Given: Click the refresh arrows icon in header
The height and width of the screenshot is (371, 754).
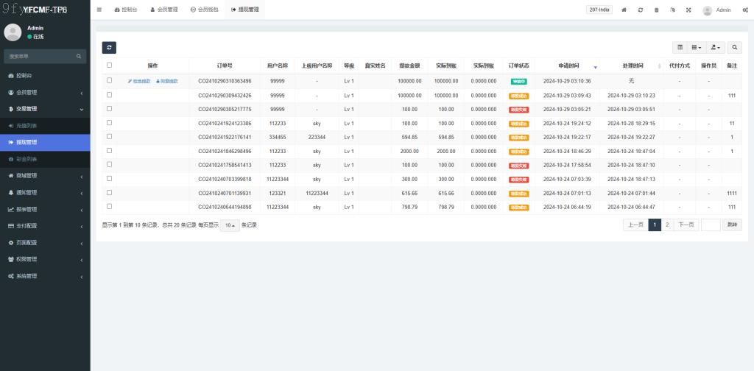Looking at the screenshot, I should pyautogui.click(x=641, y=10).
